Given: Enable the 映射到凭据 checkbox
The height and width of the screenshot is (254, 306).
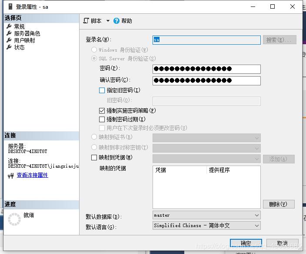Looking at the screenshot, I should pyautogui.click(x=94, y=158).
